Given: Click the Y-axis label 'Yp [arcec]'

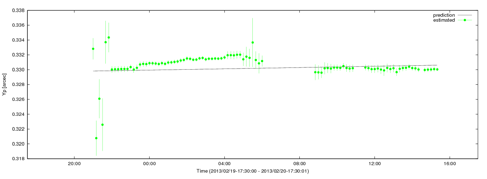Looking at the screenshot, I should tap(5, 85).
